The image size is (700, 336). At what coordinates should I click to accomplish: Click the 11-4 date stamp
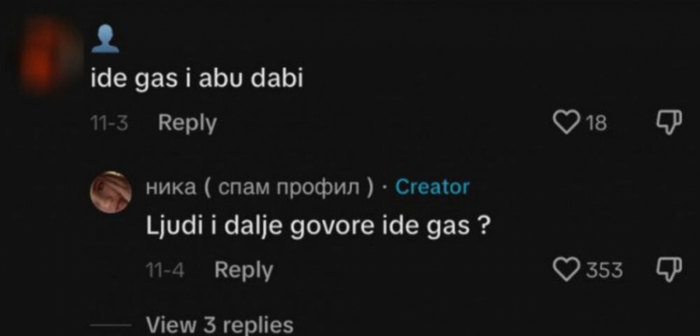click(165, 270)
